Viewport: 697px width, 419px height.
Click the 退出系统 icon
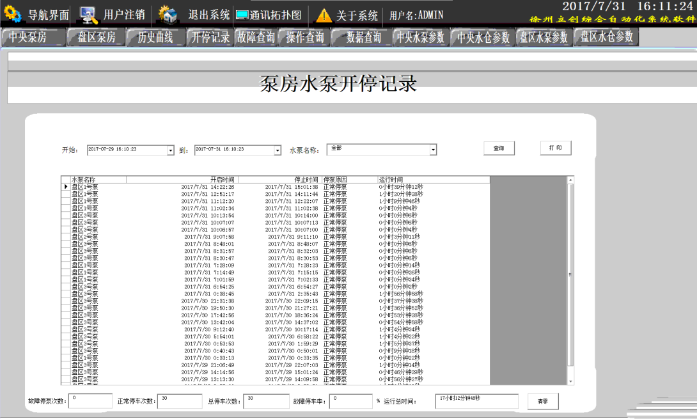click(x=168, y=13)
